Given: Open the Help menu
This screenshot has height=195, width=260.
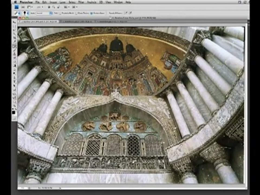Looking at the screenshot, I should pos(128,2).
